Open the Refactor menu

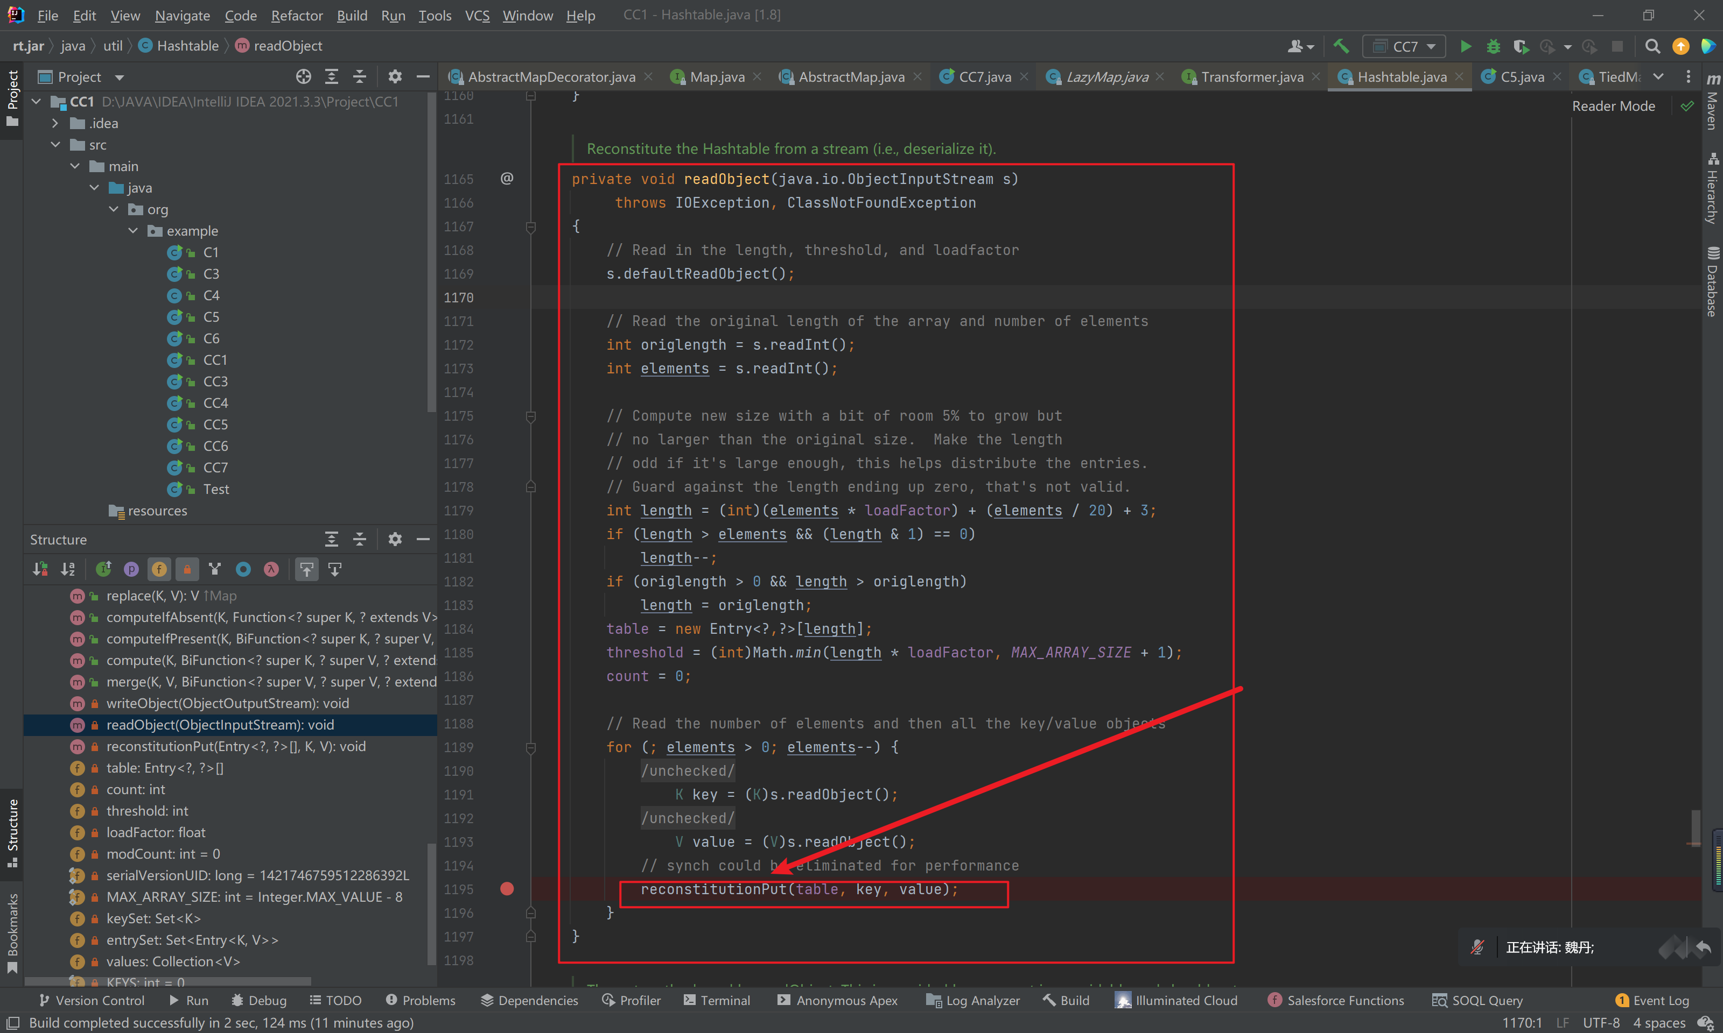click(297, 15)
